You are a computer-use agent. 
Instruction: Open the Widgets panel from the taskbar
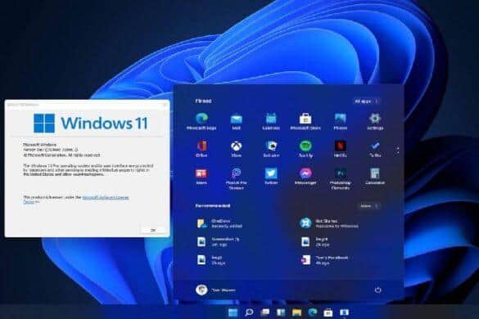coord(281,312)
